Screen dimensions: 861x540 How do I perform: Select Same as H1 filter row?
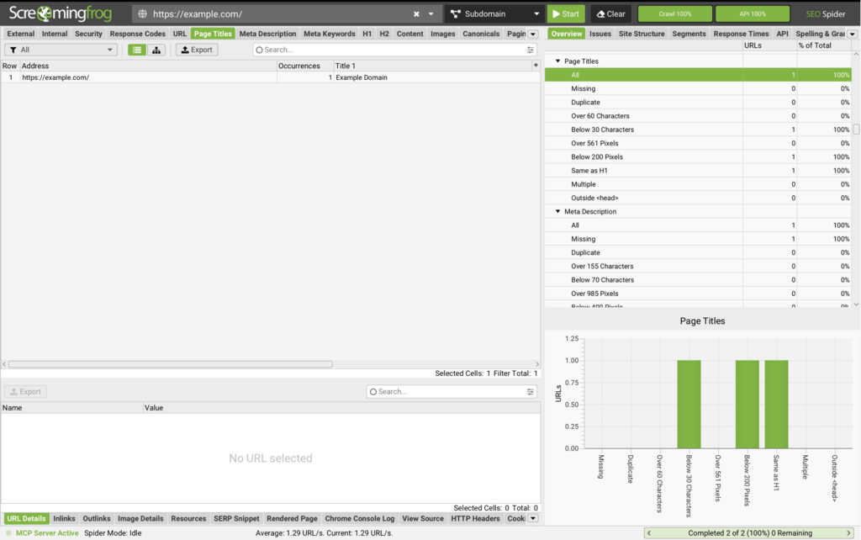[698, 170]
